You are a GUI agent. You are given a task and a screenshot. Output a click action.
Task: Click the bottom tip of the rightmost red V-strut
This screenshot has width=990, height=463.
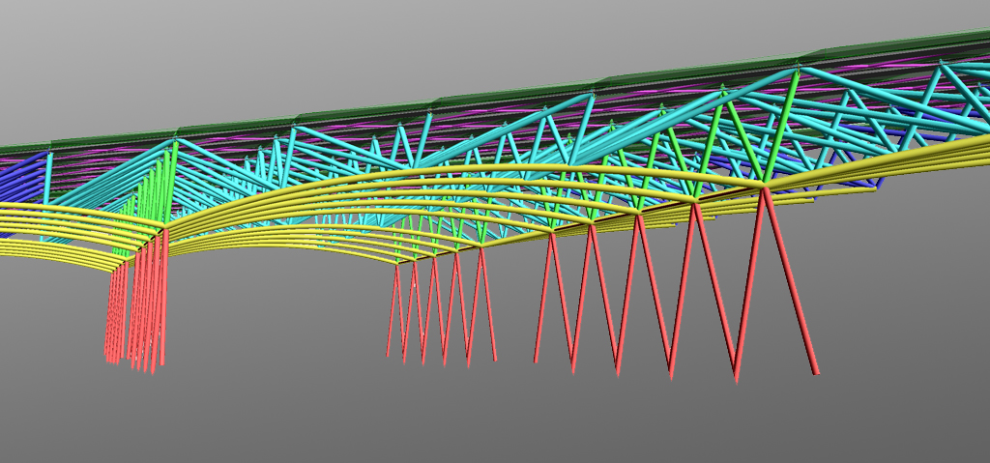click(x=737, y=377)
